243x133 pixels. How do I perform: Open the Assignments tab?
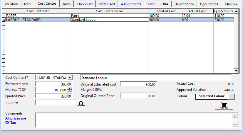[131, 4]
